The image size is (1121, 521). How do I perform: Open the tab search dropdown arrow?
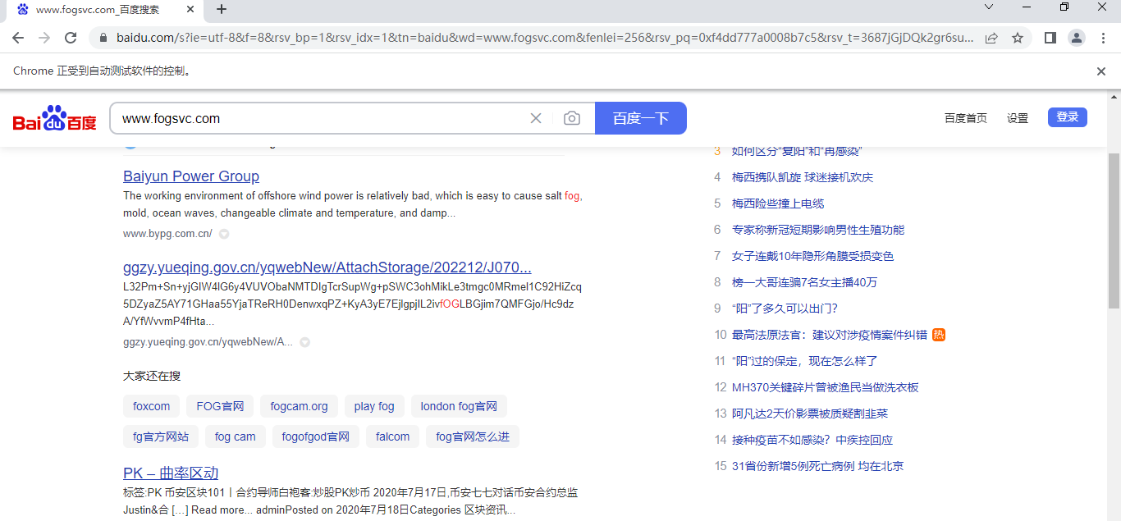coord(989,7)
